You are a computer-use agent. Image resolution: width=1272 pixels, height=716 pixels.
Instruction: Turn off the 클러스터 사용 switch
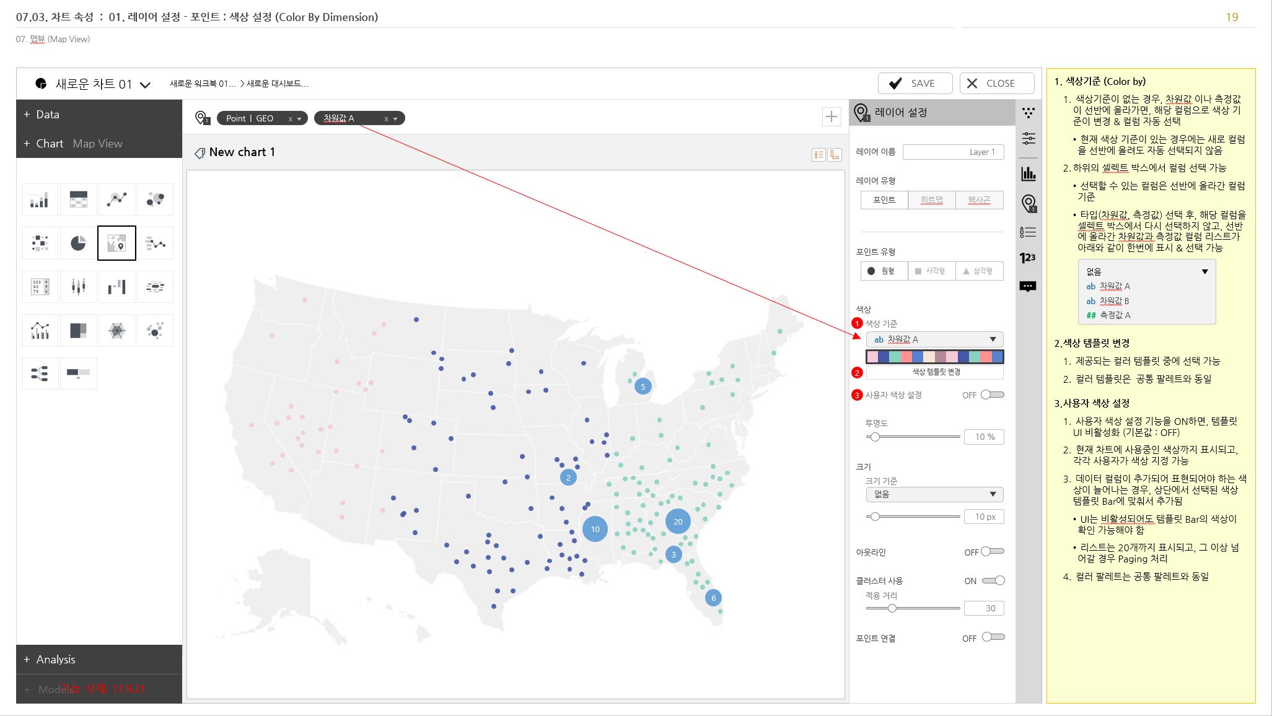pos(993,580)
